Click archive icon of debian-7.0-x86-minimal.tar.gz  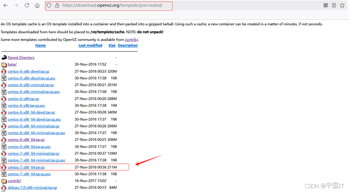click(x=4, y=188)
